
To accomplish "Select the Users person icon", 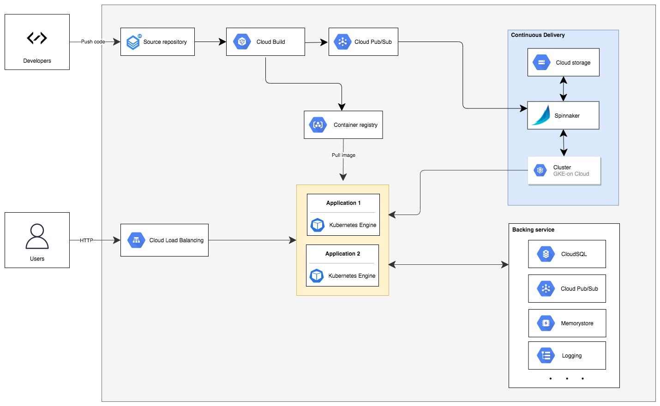I will pos(37,236).
